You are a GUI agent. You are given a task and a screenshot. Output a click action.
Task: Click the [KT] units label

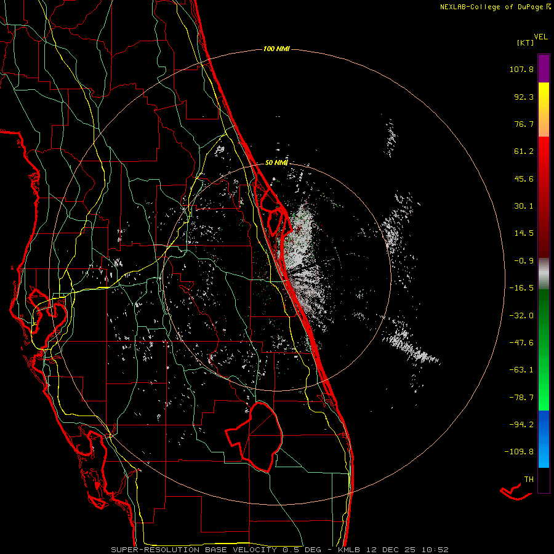pos(526,42)
